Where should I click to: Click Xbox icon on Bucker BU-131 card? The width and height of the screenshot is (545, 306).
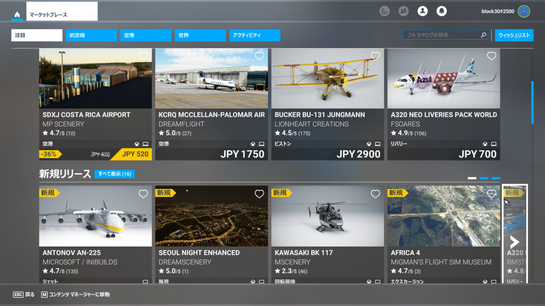369,144
